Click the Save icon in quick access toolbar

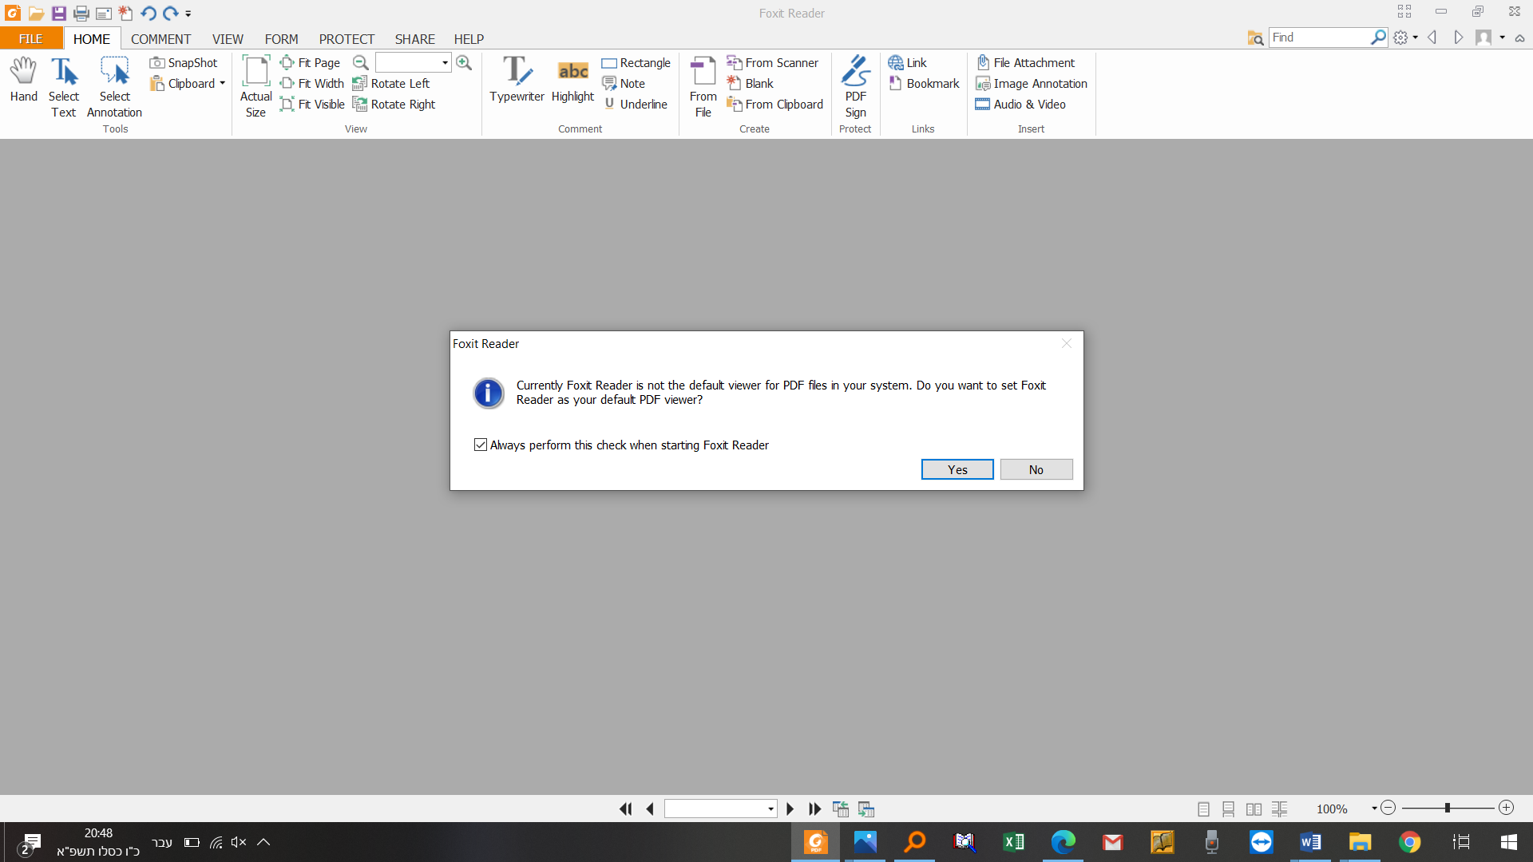click(x=58, y=13)
